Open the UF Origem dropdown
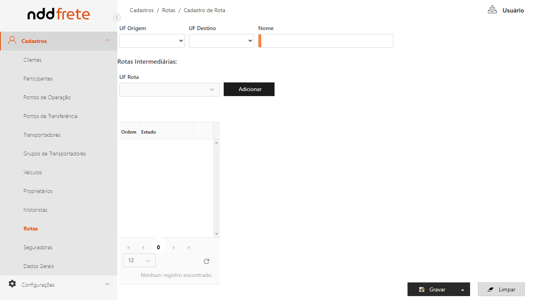This screenshot has height=300, width=535. coord(152,41)
